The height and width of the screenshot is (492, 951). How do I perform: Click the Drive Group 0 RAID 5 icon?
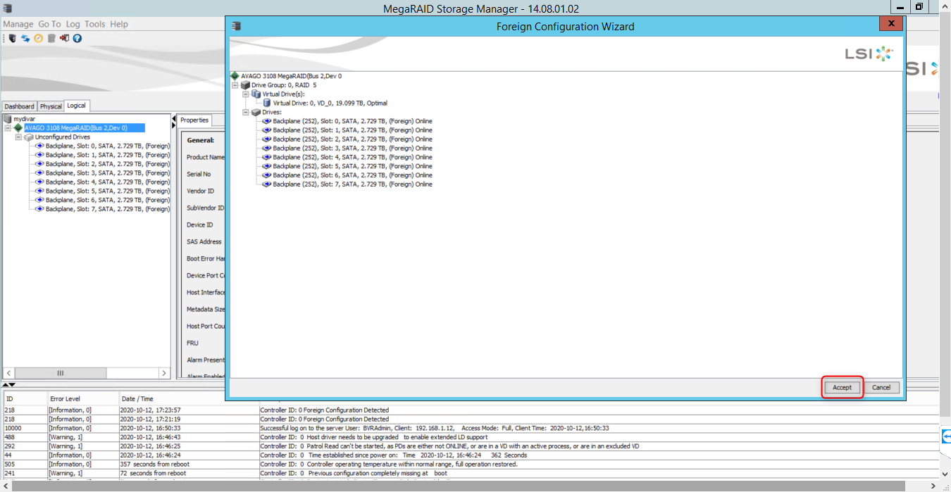pos(246,85)
